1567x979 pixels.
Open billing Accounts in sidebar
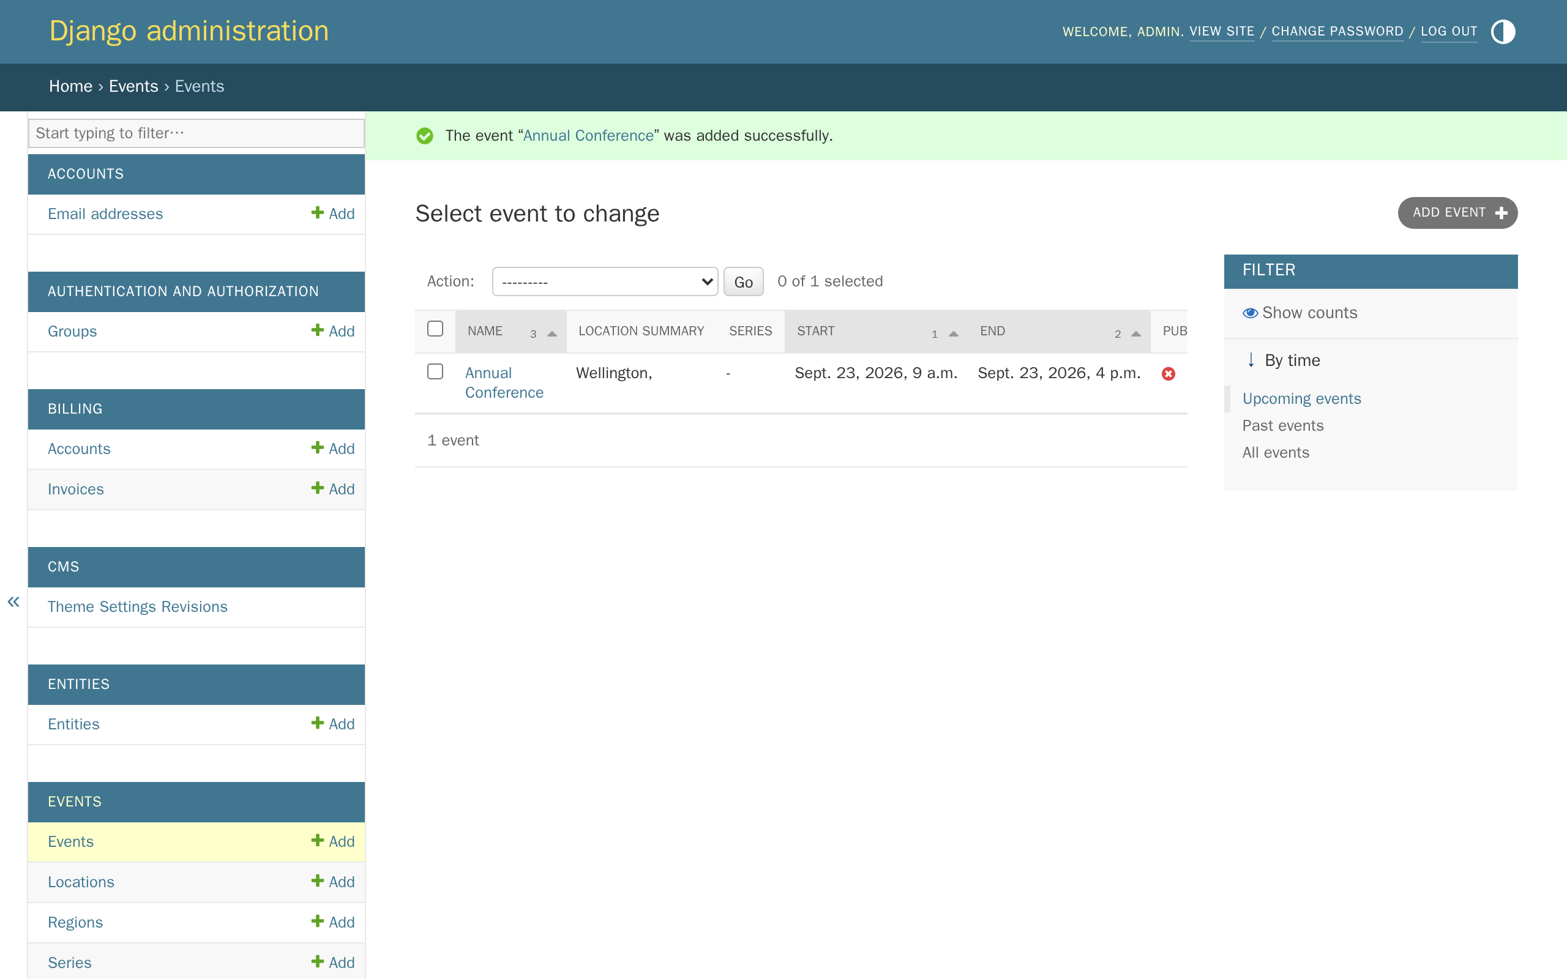tap(79, 449)
